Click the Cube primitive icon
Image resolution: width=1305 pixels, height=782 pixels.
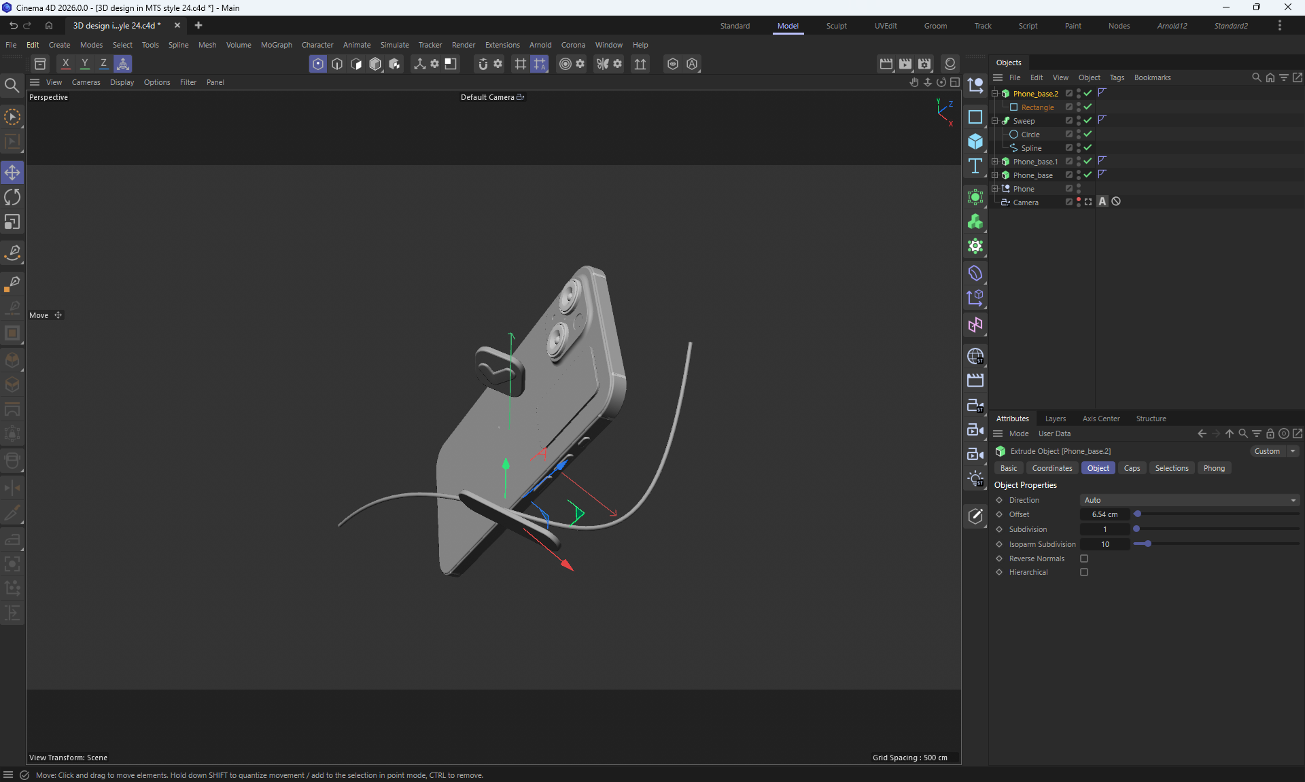click(x=975, y=141)
